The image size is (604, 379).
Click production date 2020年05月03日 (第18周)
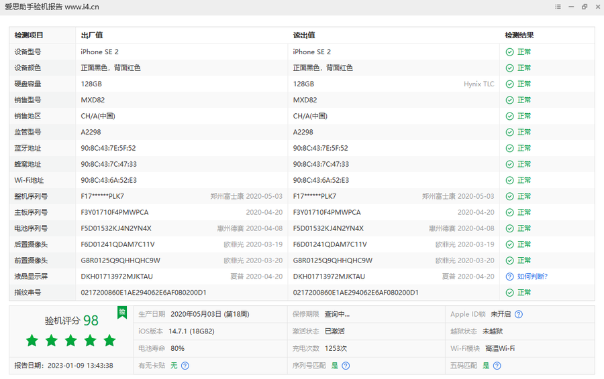tap(210, 314)
